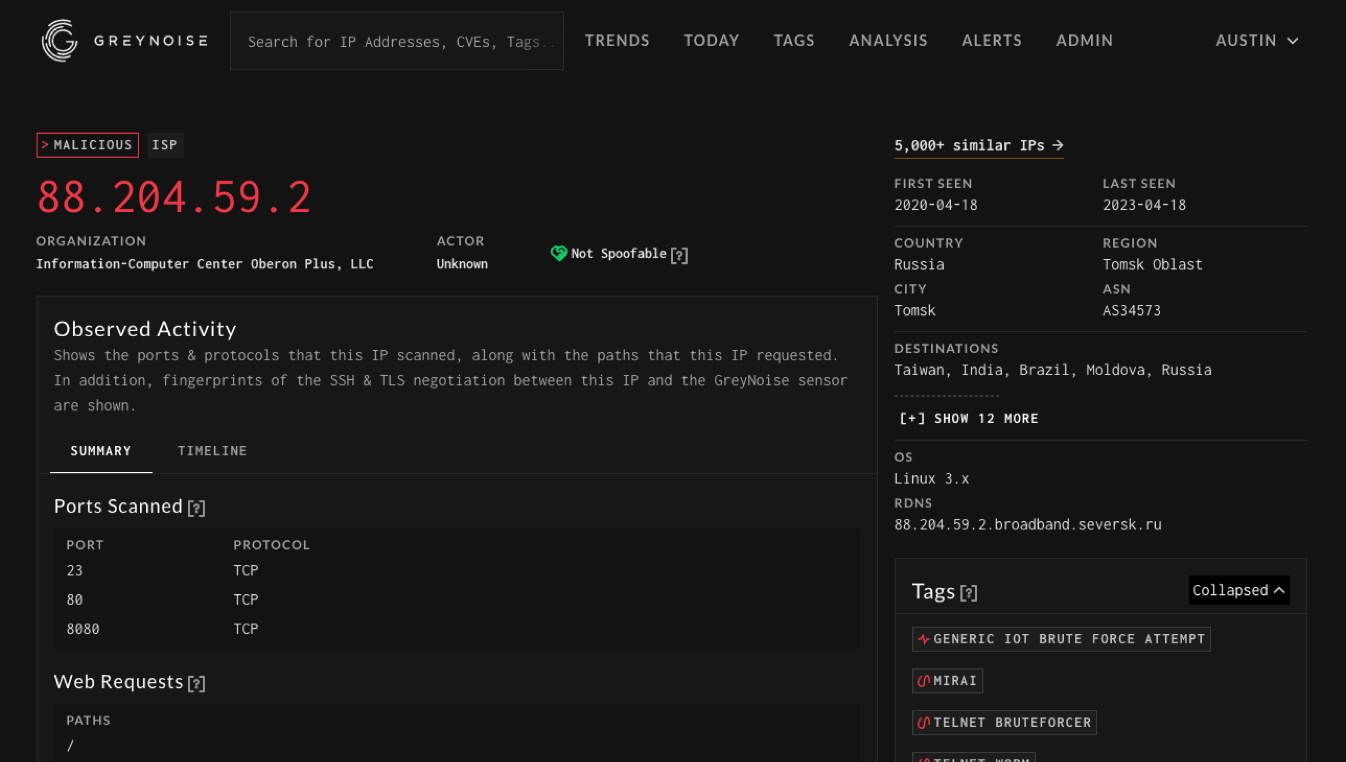Open the TRENDS menu item
The image size is (1346, 762).
tap(617, 41)
